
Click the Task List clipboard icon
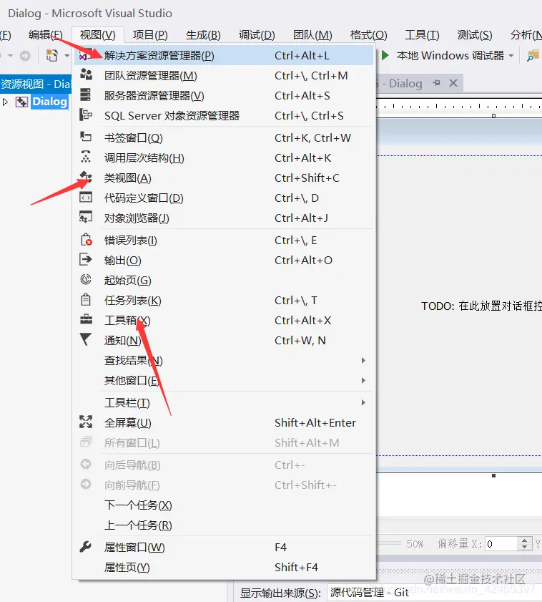point(86,299)
